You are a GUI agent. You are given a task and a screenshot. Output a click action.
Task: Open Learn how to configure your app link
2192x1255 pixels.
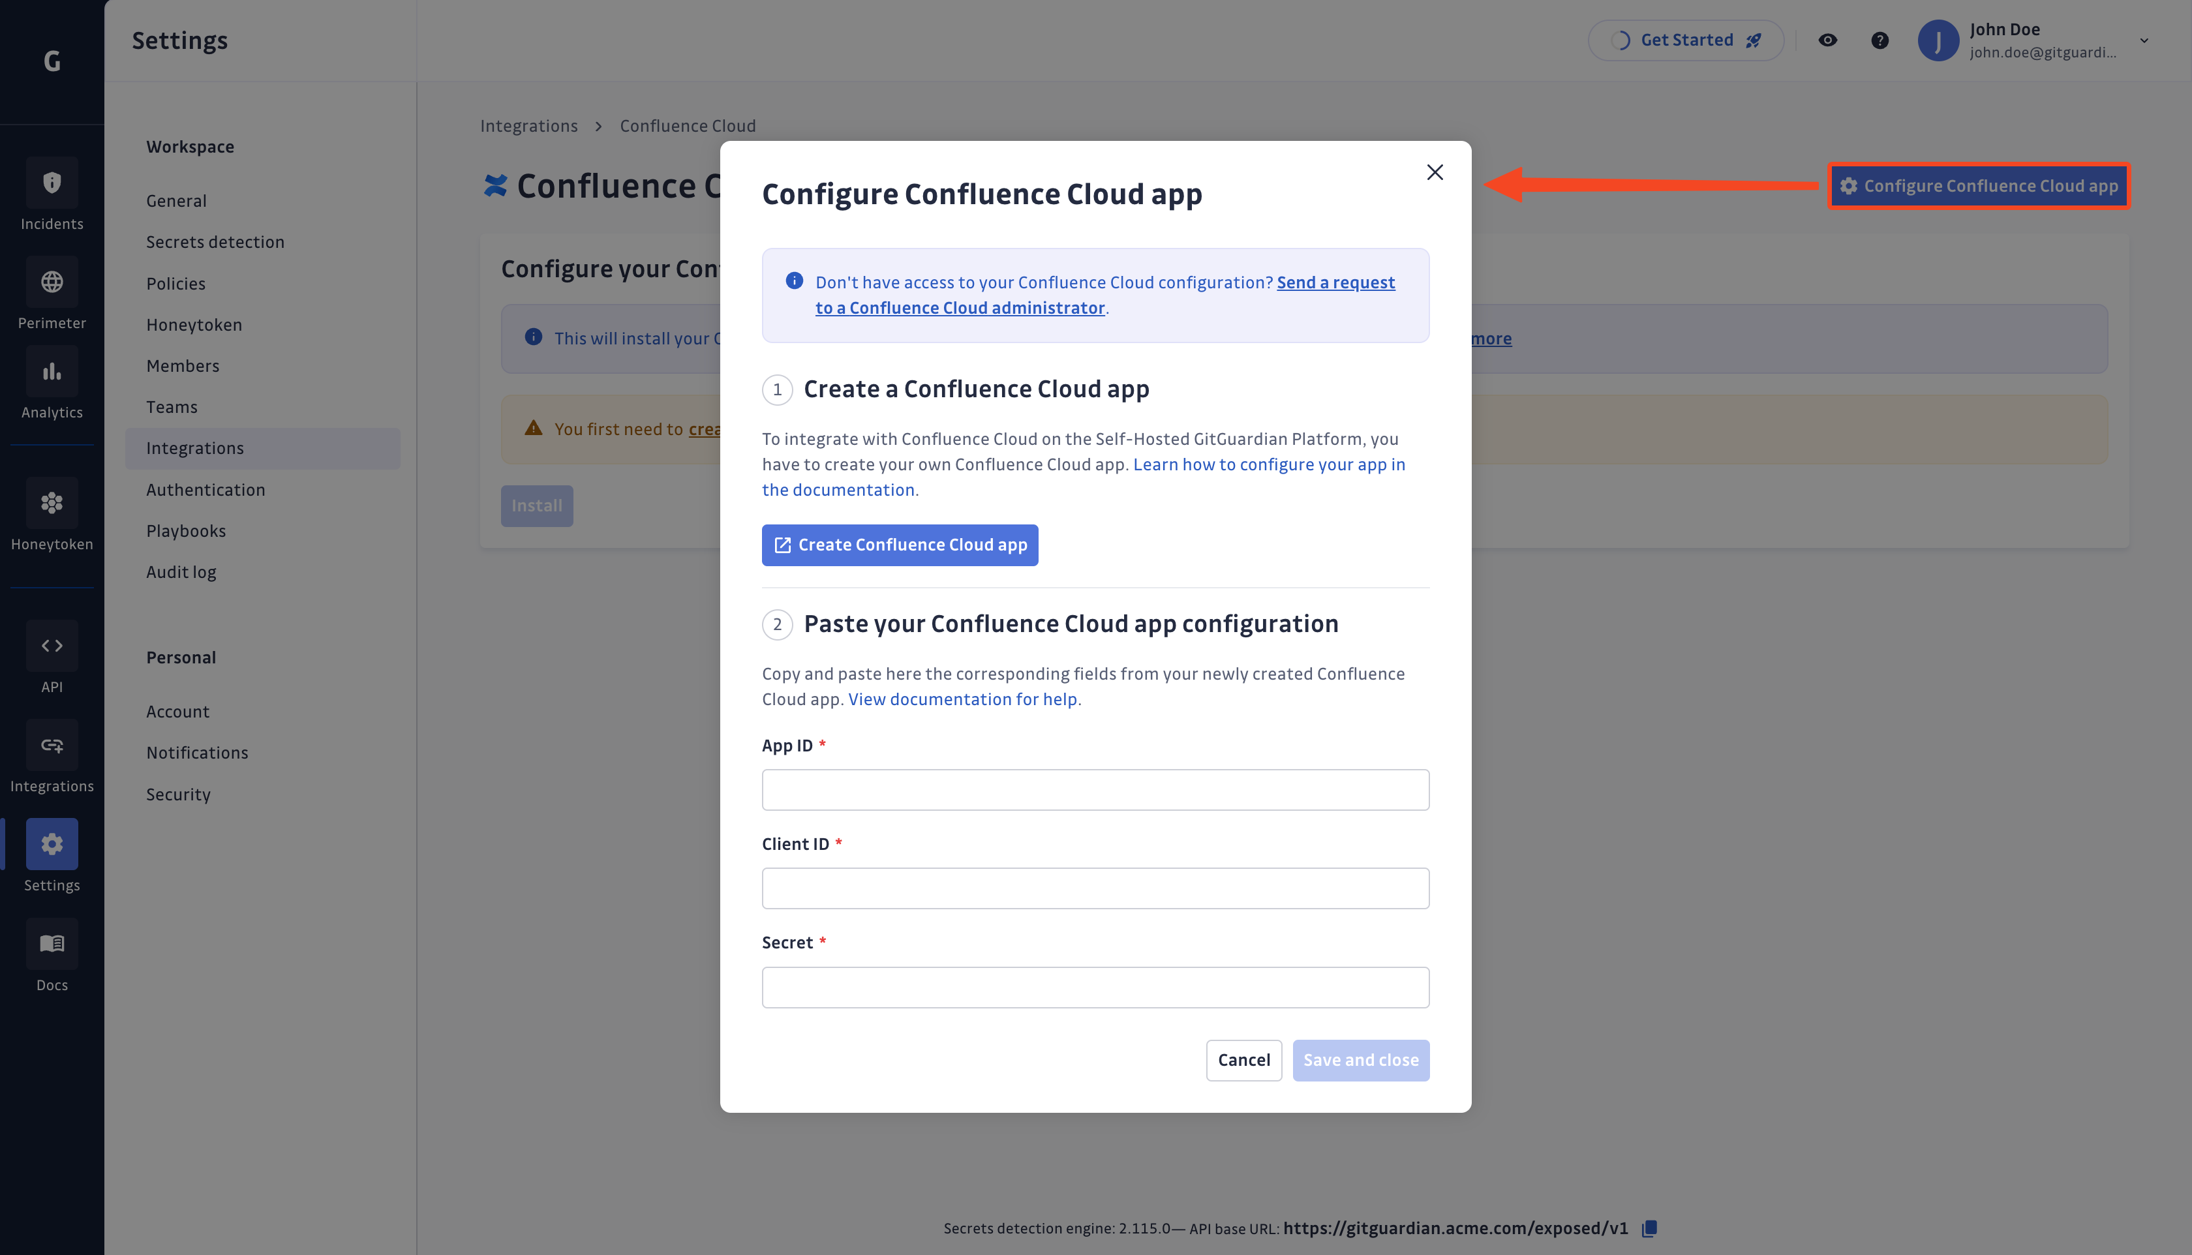1084,477
